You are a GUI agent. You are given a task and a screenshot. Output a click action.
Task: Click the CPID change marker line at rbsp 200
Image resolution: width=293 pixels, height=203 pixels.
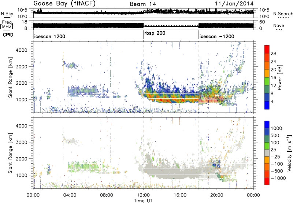click(x=143, y=34)
